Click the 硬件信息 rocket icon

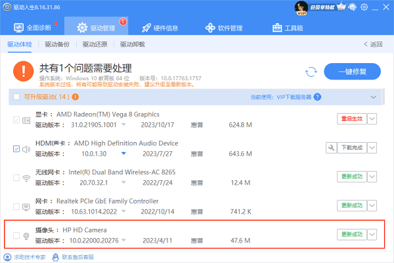point(146,28)
